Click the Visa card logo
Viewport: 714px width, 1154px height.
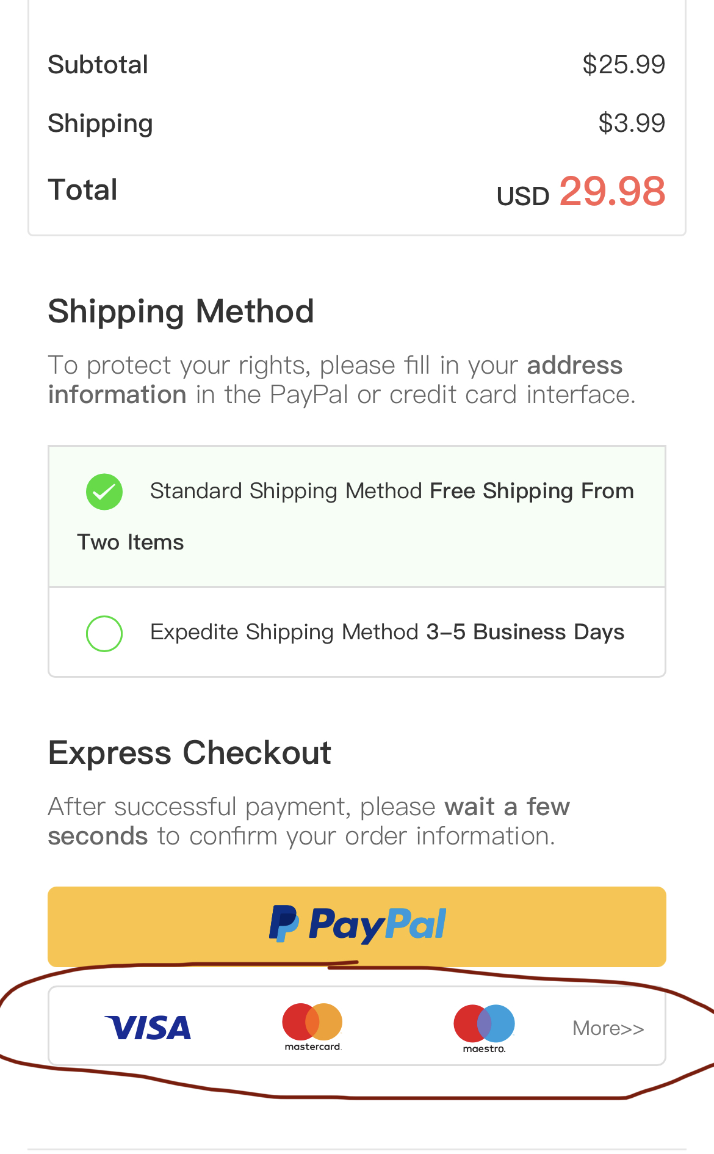tap(148, 1028)
